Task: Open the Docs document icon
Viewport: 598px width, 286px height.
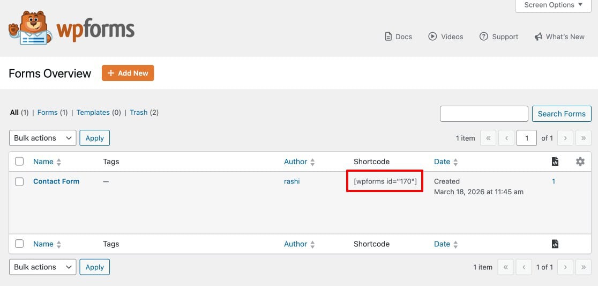Action: pyautogui.click(x=388, y=36)
